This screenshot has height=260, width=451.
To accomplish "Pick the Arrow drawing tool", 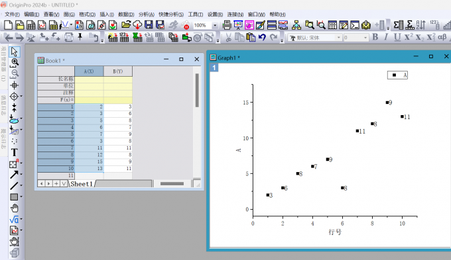I will click(14, 175).
